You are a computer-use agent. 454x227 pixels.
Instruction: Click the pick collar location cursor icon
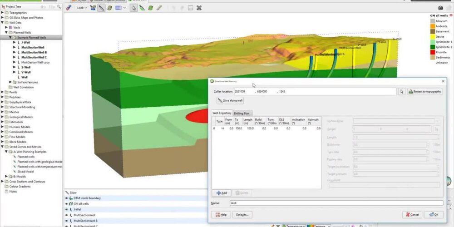click(x=401, y=92)
